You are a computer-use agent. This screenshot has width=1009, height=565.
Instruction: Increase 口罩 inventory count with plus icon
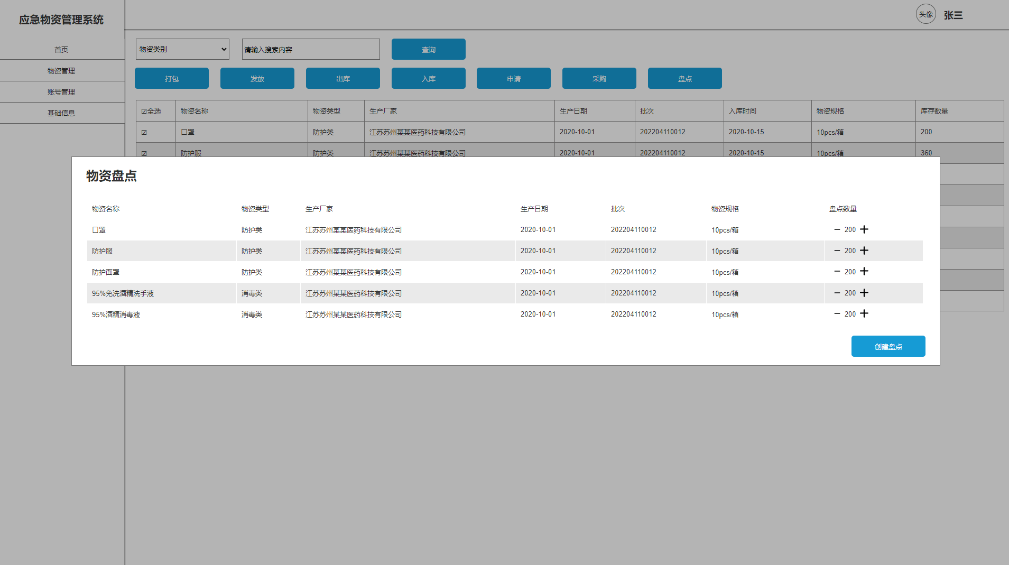[x=864, y=229]
